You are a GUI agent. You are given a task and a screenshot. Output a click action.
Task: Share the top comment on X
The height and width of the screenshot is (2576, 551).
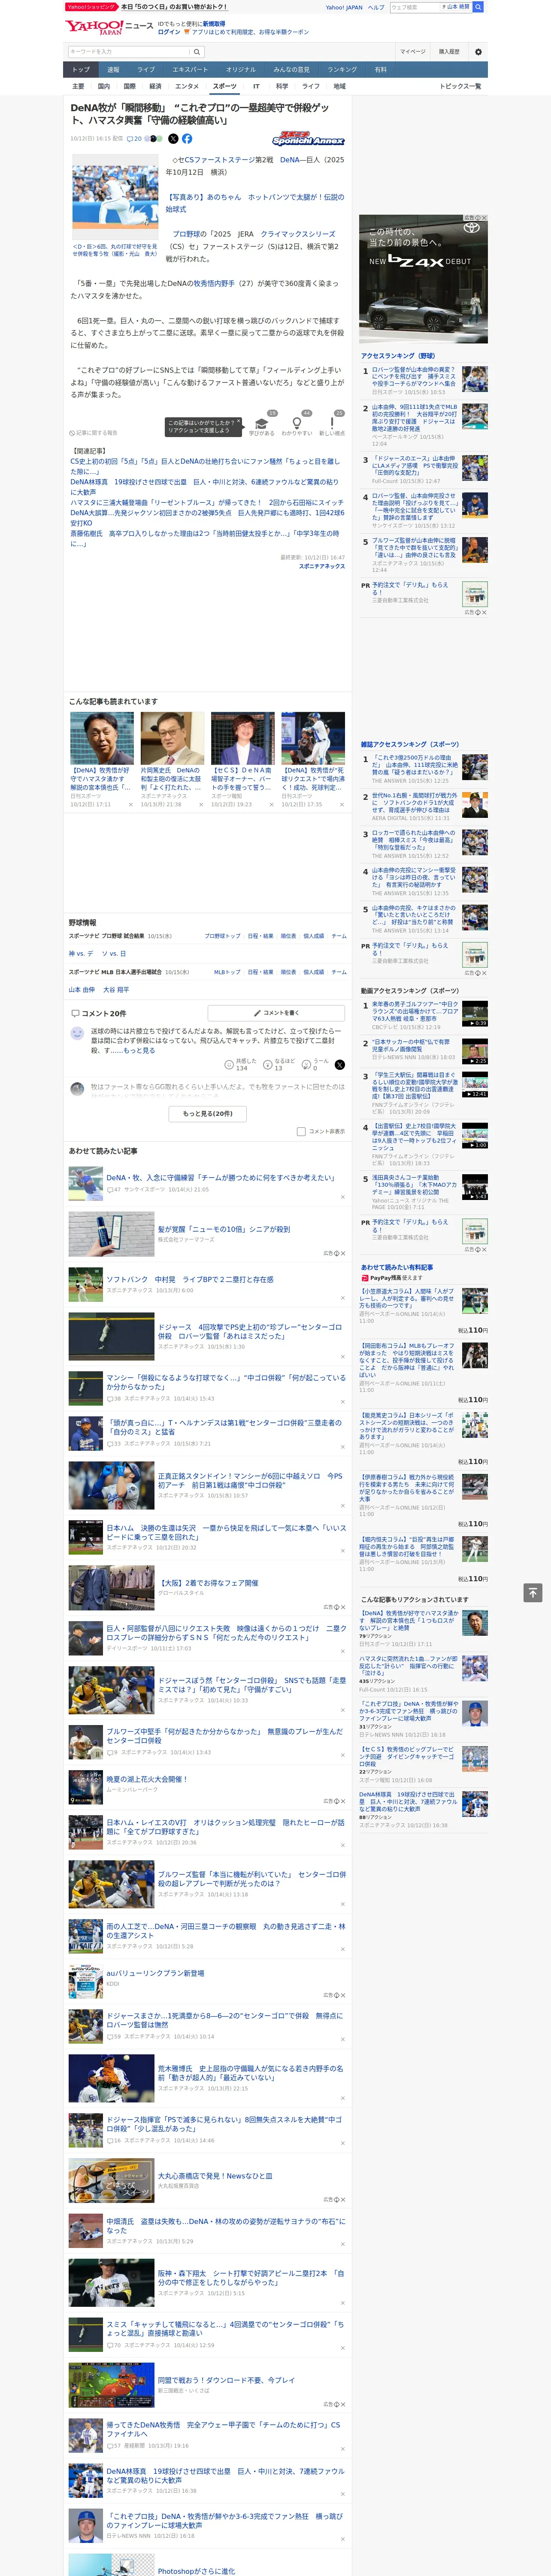point(339,1065)
